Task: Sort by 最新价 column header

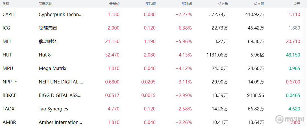Action: pyautogui.click(x=114, y=4)
